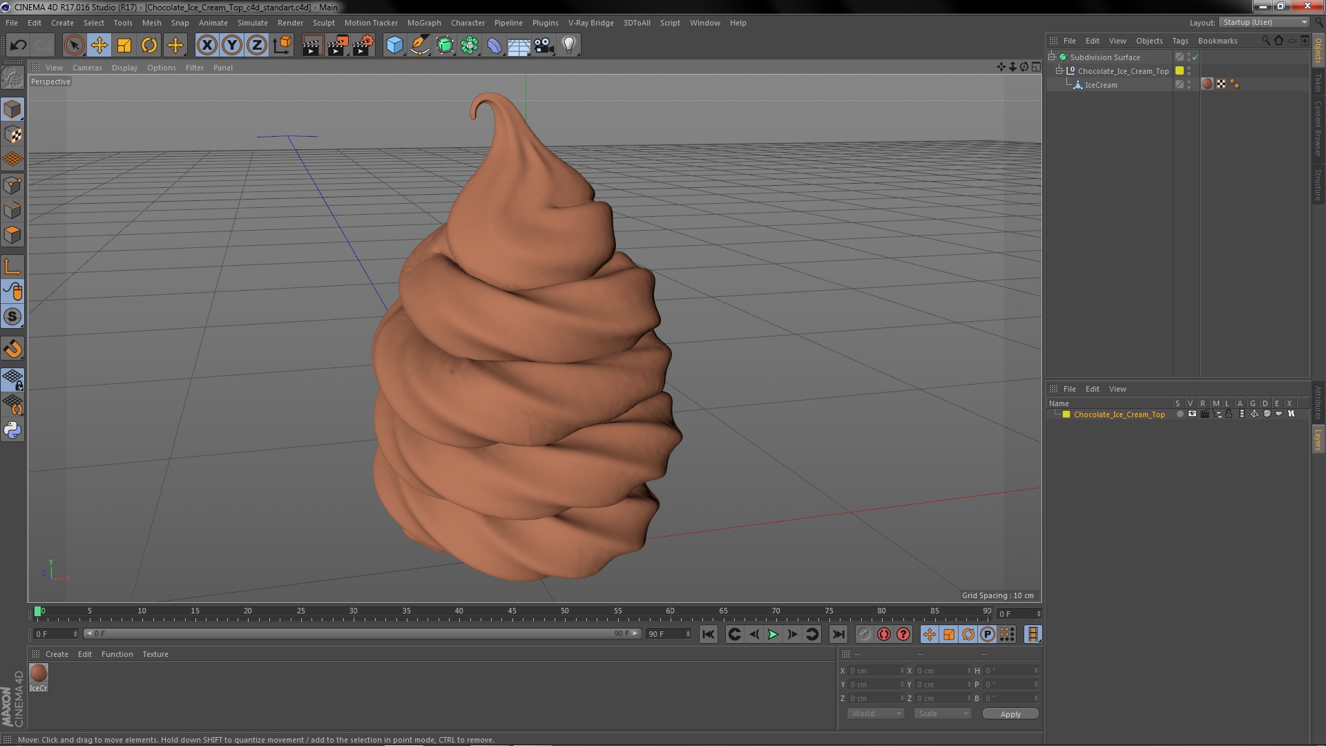Open material manager Texture menu
1326x746 pixels.
(x=155, y=654)
